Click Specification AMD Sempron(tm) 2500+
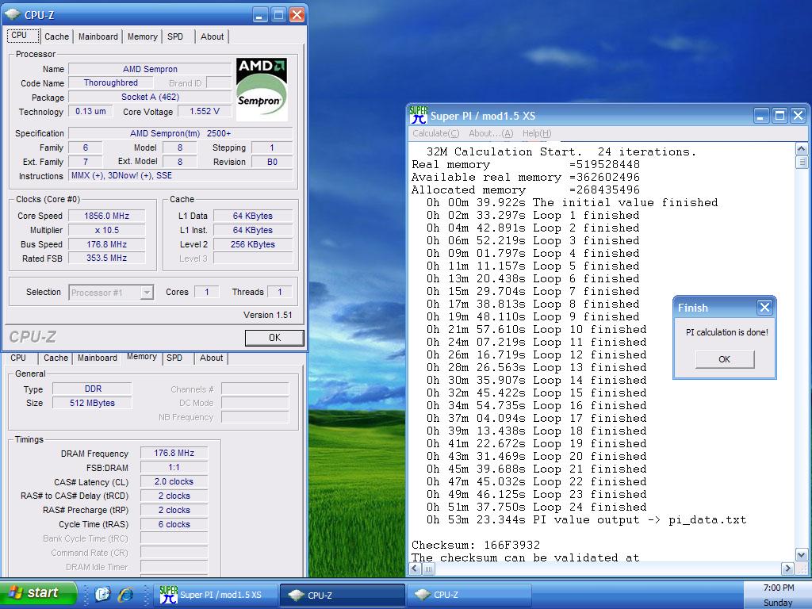812x609 pixels. pos(180,133)
